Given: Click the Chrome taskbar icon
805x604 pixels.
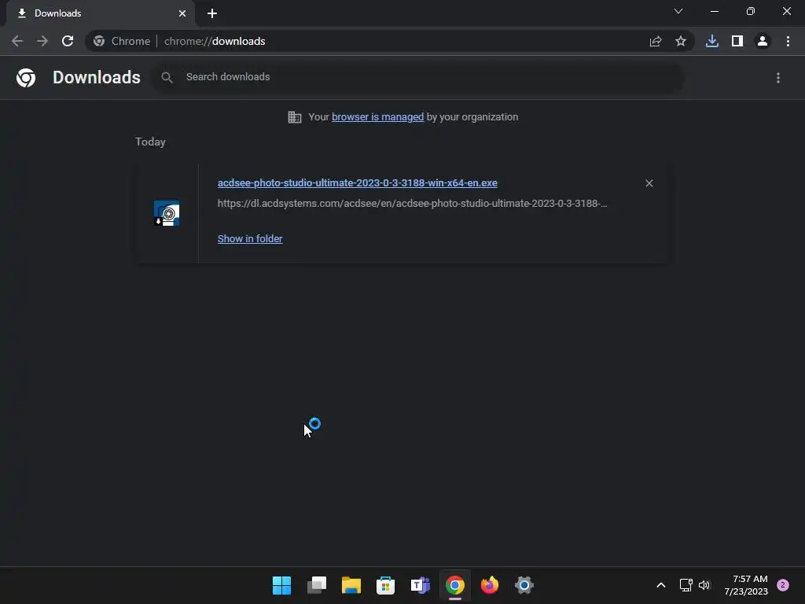Looking at the screenshot, I should pos(455,585).
